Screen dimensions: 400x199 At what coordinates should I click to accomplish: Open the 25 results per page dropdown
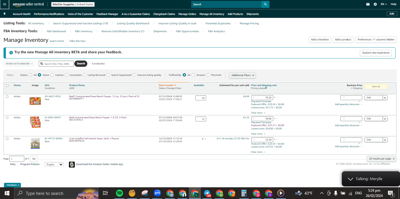point(382,159)
